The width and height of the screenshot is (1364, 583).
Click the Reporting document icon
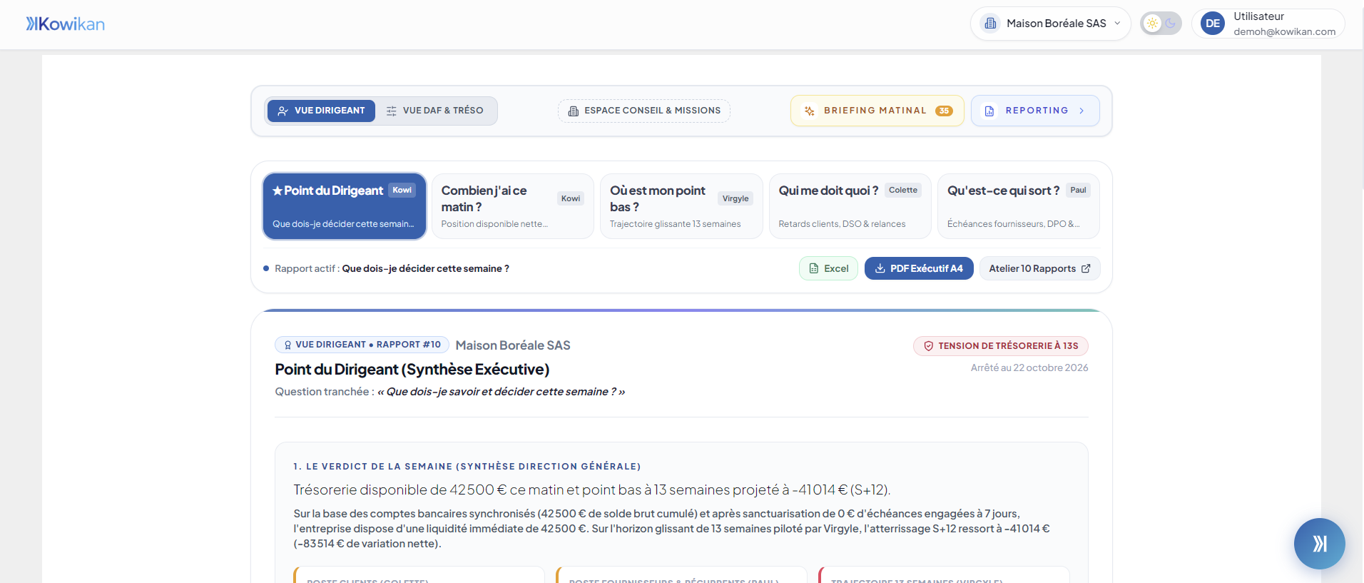[x=989, y=111]
